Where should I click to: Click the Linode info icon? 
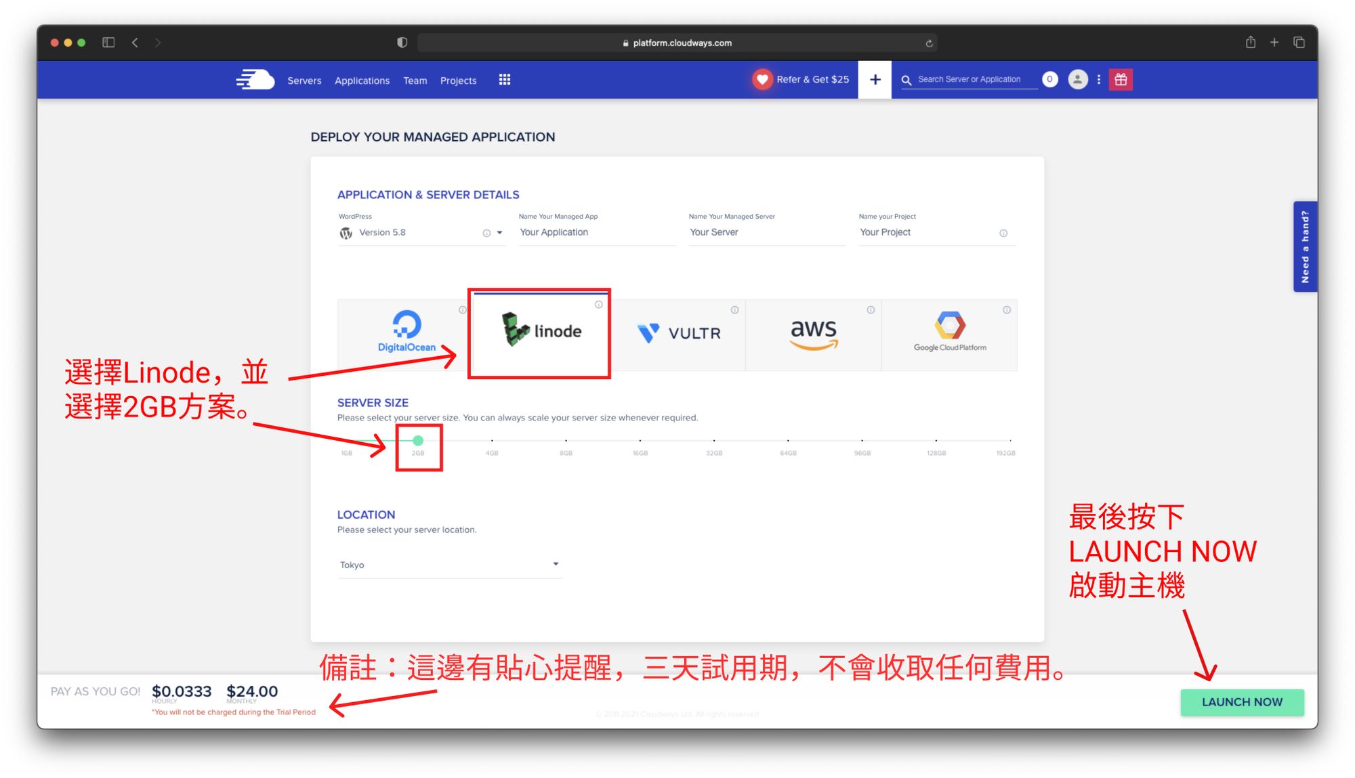pos(598,305)
